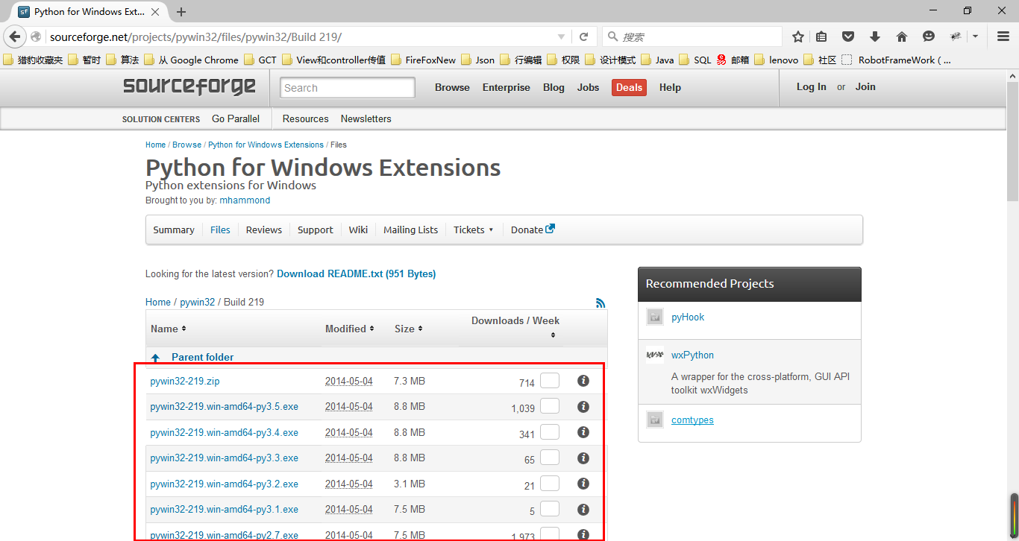Open a new tab with the plus button
1019x541 pixels.
tap(181, 12)
